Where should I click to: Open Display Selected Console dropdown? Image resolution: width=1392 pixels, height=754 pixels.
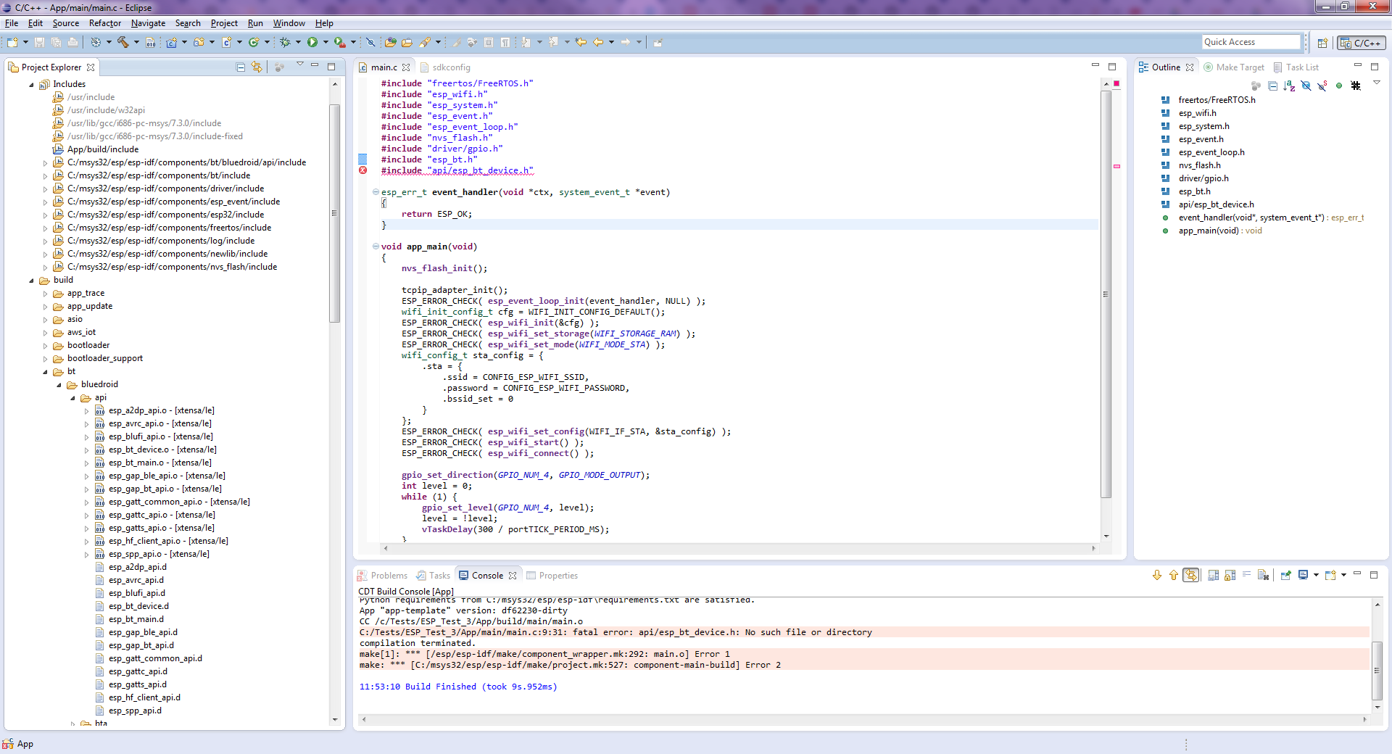click(1316, 575)
